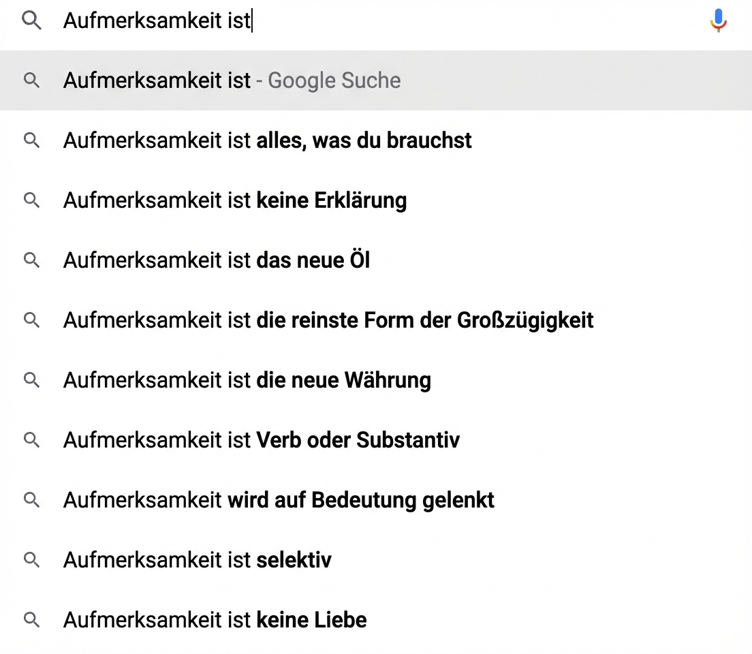Select suggestion 'Aufmerksamkeit ist alles, was du brauchst'
The width and height of the screenshot is (752, 654).
pos(267,140)
